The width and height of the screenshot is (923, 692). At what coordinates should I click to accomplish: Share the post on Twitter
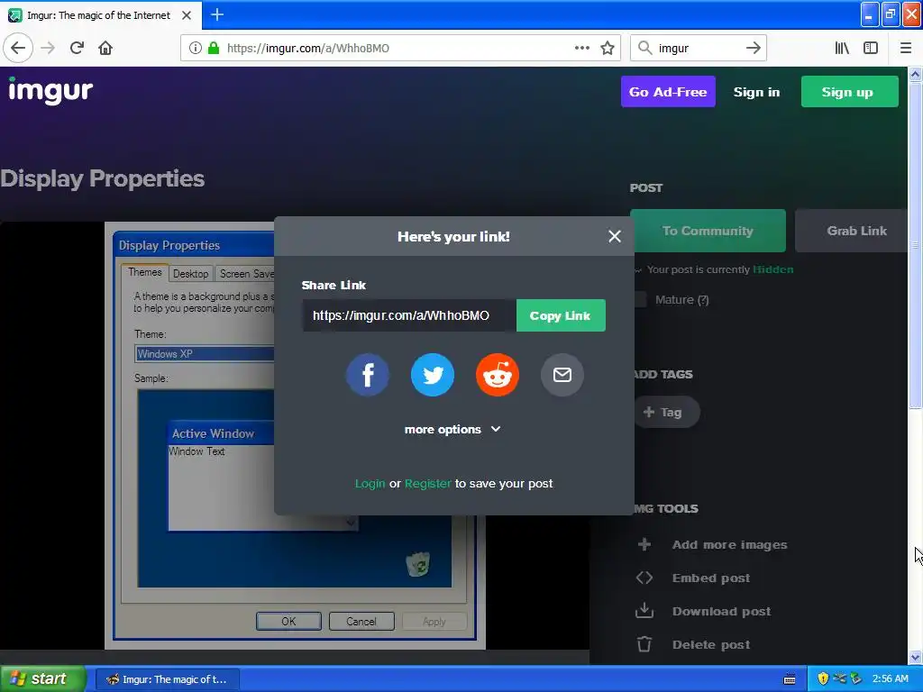point(433,375)
